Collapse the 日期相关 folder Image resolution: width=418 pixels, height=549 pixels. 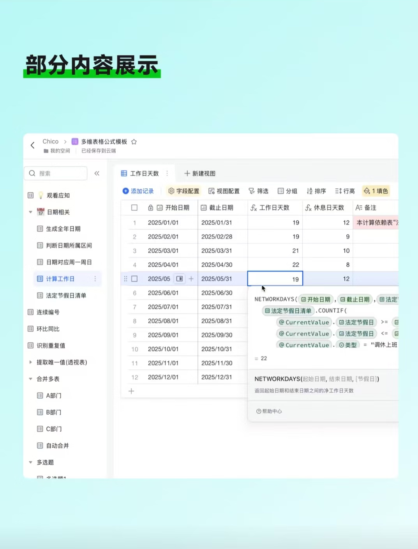pos(31,212)
